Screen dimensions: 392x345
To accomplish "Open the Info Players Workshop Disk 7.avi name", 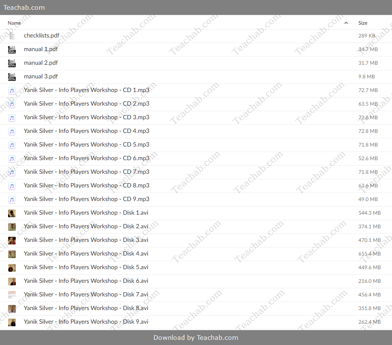I will (86, 294).
